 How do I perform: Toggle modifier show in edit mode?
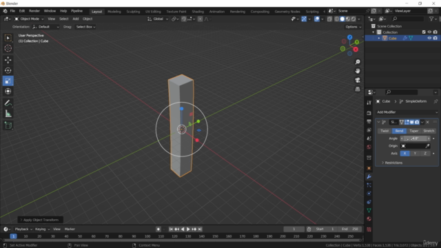tap(407, 122)
